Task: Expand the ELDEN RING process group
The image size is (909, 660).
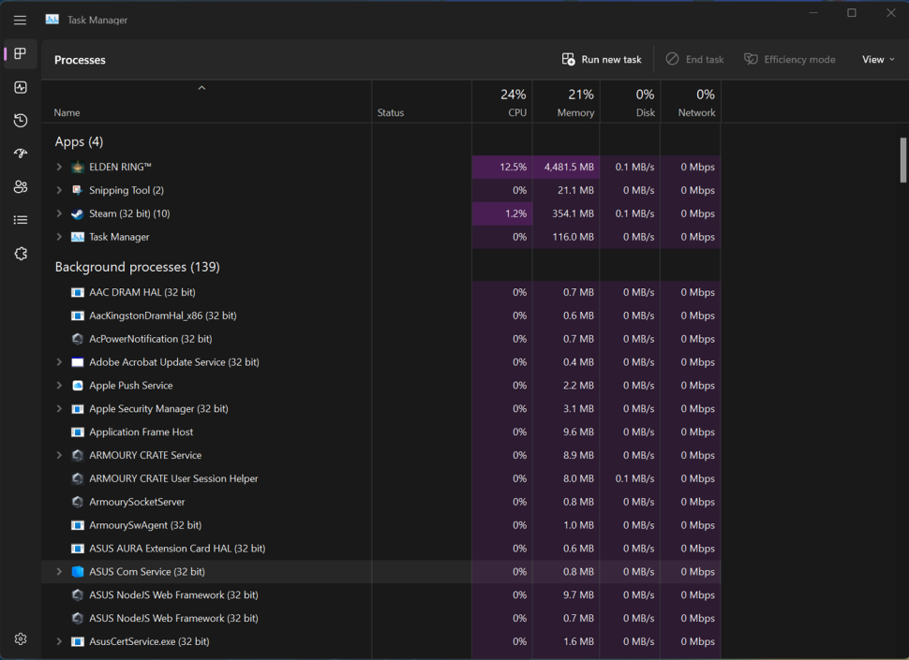Action: coord(59,167)
